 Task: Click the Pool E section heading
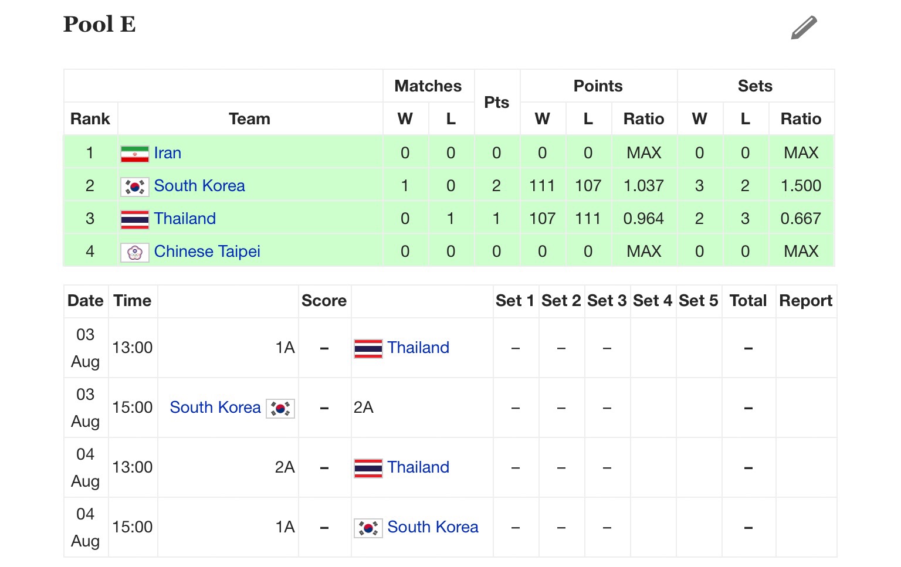tap(100, 24)
